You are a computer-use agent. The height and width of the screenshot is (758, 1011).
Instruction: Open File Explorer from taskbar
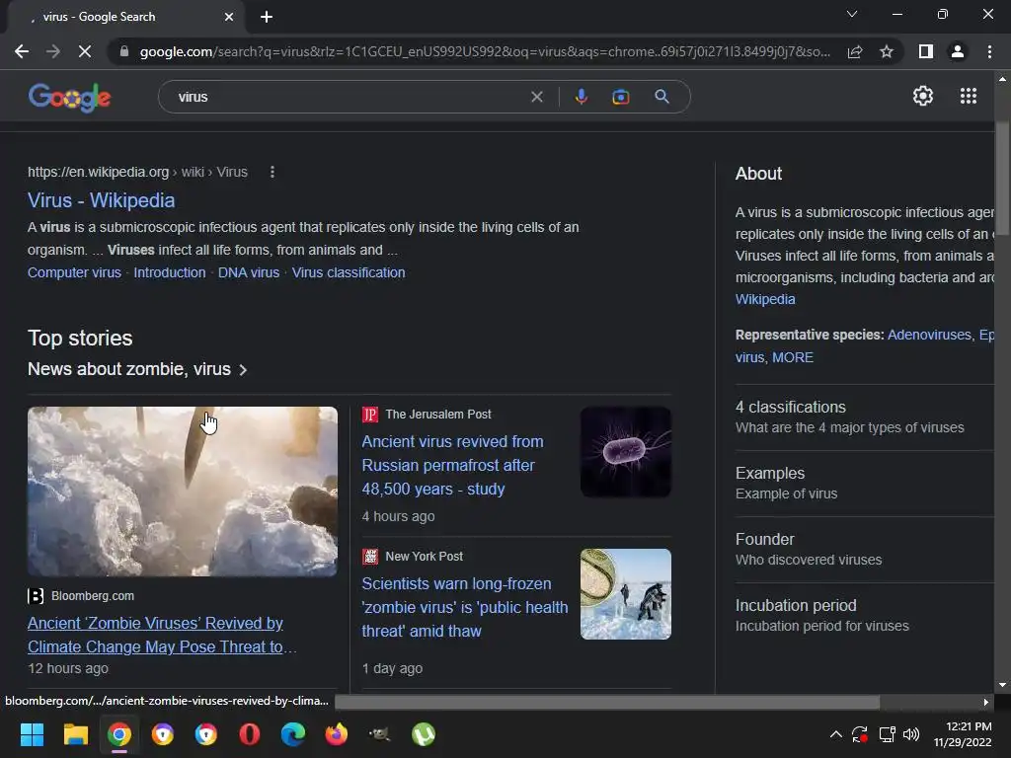[x=75, y=734]
